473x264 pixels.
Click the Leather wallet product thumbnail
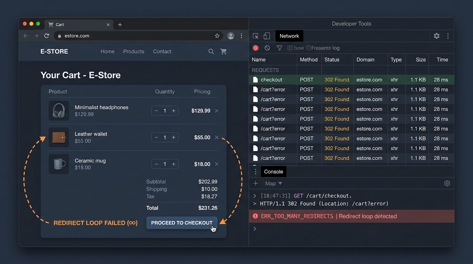(59, 137)
